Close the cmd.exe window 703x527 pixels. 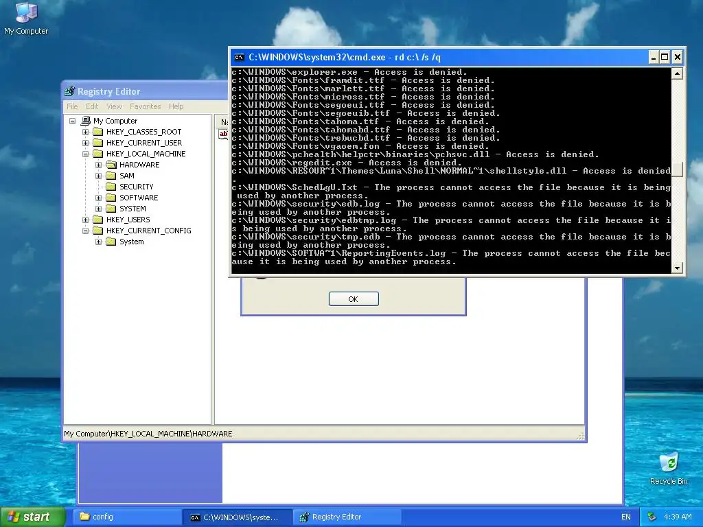pos(678,58)
